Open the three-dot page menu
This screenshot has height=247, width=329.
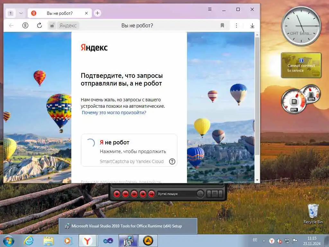236,26
